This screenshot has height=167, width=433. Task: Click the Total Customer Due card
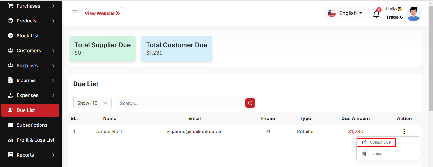177,49
